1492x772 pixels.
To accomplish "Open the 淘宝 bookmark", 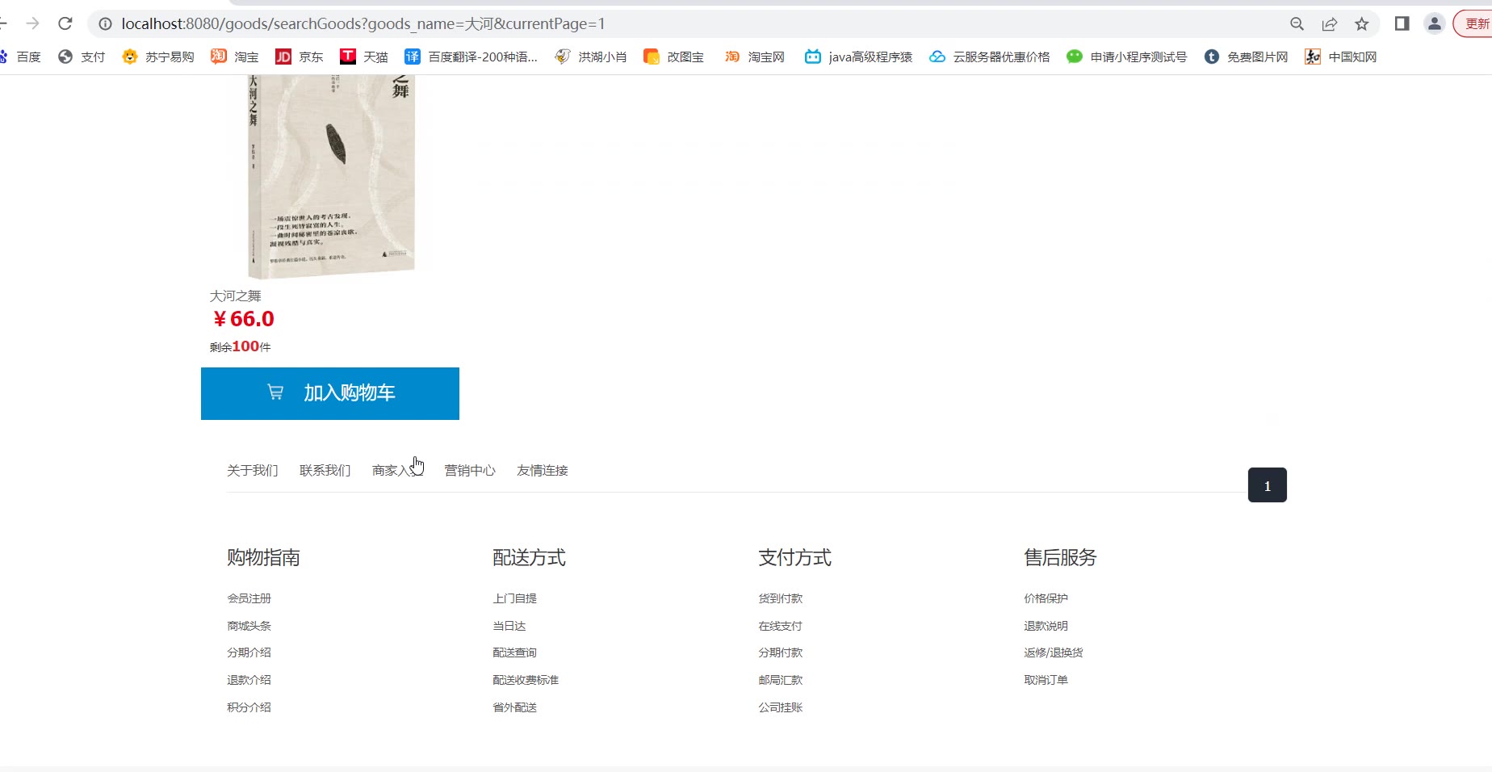I will pos(235,57).
